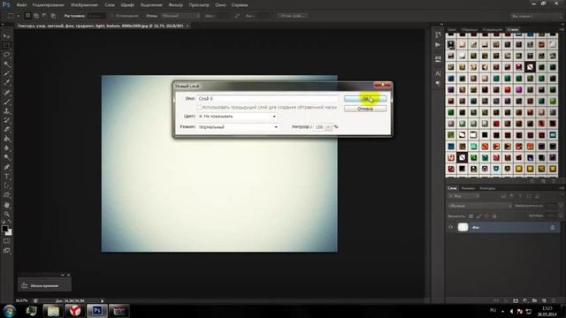Toggle lock position icon in Layers panel
566x318 pixels.
(x=487, y=216)
